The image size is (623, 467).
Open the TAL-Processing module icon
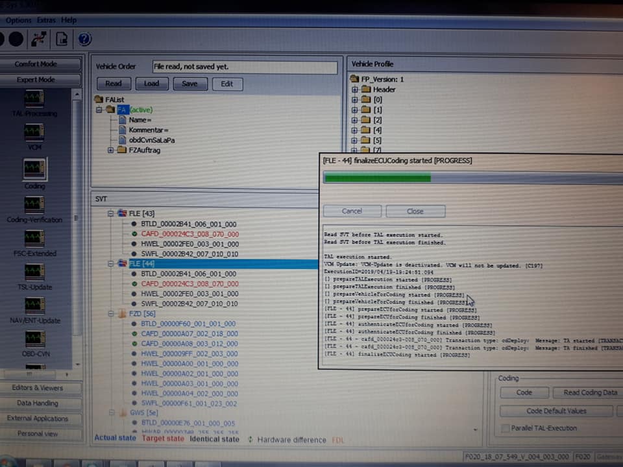tap(34, 98)
